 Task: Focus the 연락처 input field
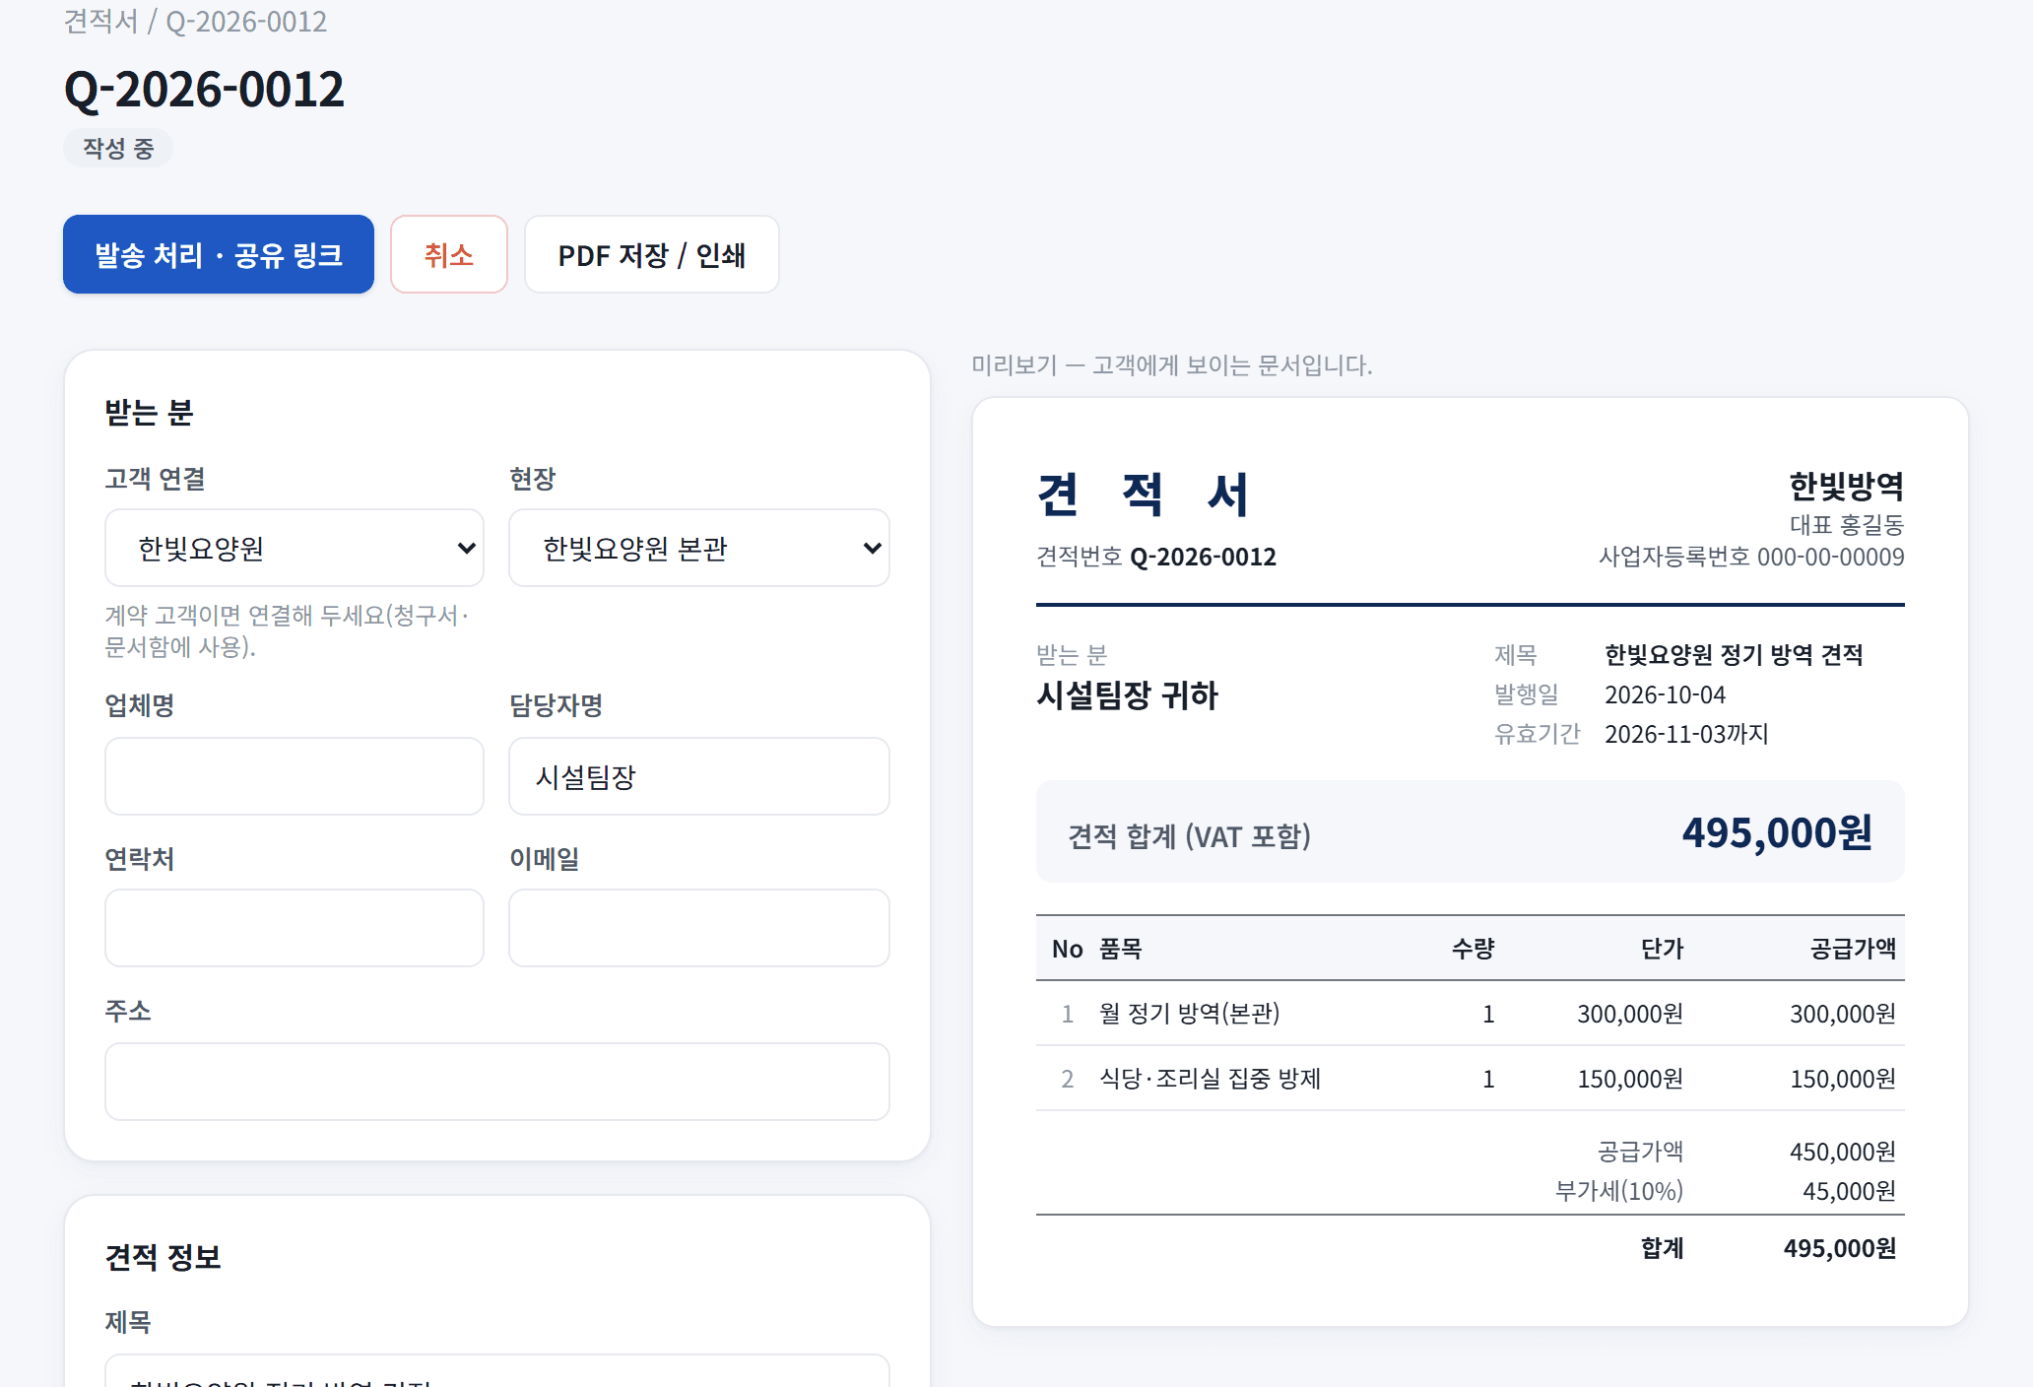tap(295, 928)
